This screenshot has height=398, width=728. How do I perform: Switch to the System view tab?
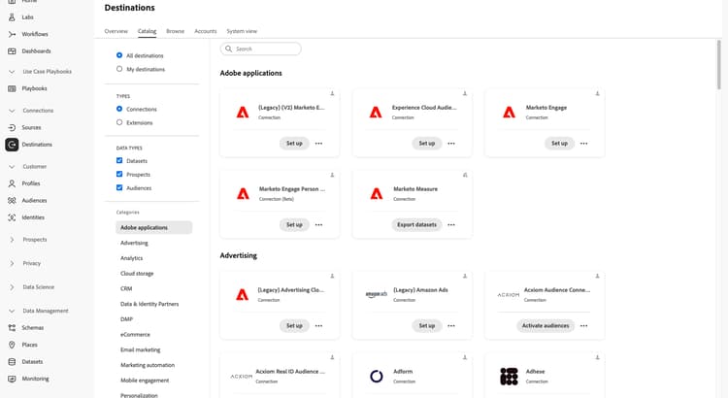242,31
